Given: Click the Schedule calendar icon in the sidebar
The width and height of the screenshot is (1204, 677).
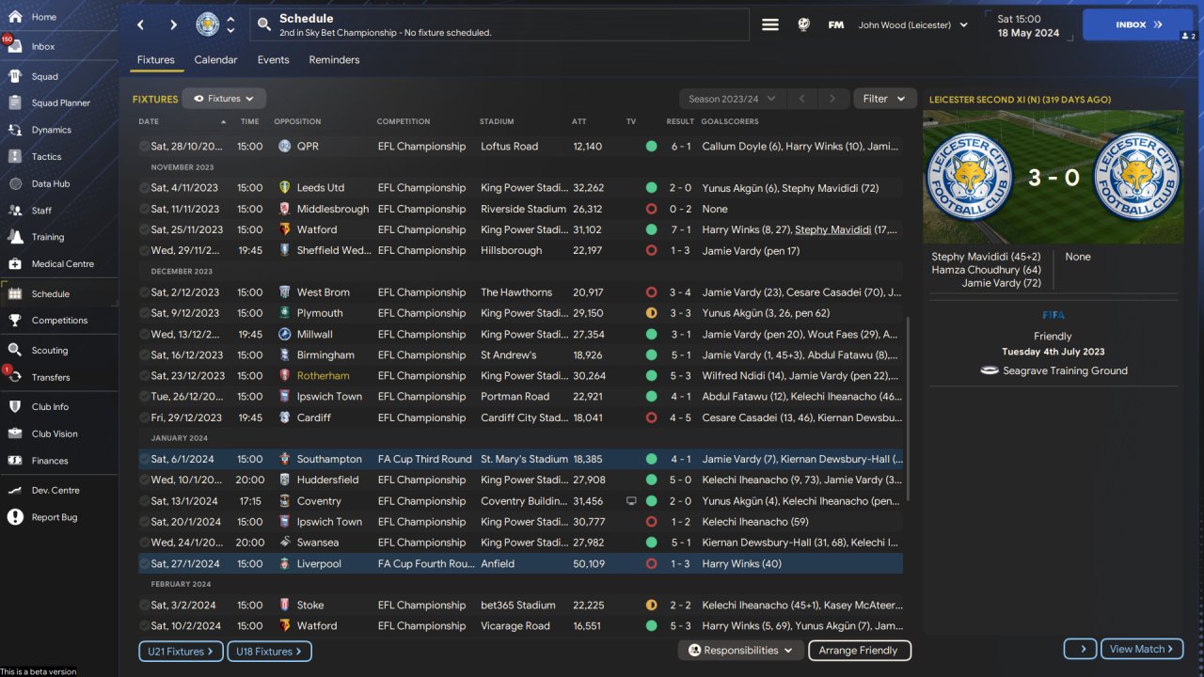Looking at the screenshot, I should (15, 293).
